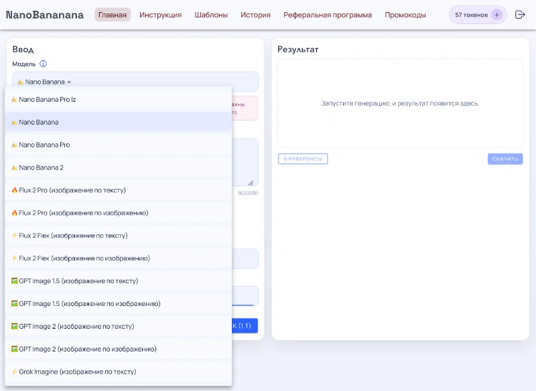Screen dimensions: 536x391
Task: Click the plus icon beside 57 токенов
Action: [x=496, y=15]
